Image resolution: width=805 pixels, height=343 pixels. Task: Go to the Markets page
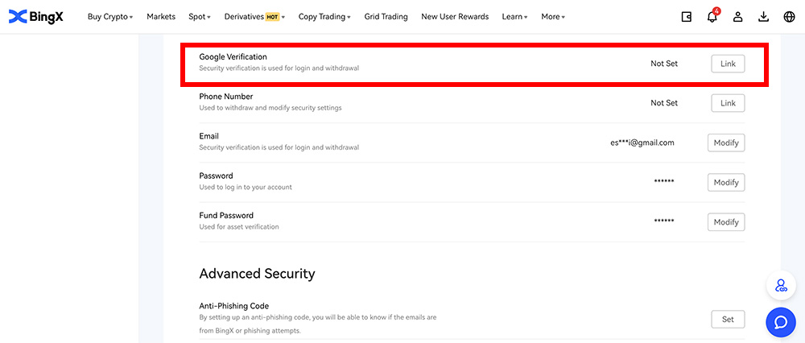tap(161, 17)
